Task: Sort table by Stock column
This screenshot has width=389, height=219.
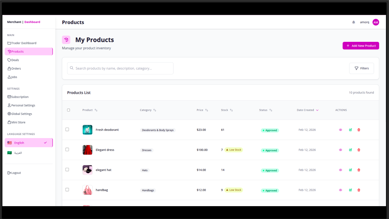Action: tap(227, 110)
